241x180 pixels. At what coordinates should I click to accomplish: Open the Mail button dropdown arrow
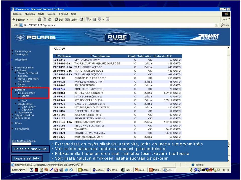(90, 20)
